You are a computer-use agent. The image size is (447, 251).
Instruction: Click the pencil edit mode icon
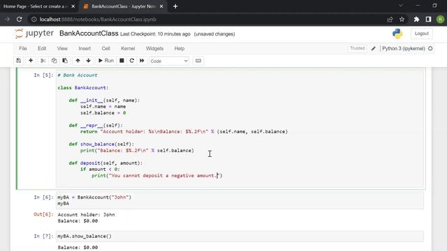pyautogui.click(x=373, y=49)
